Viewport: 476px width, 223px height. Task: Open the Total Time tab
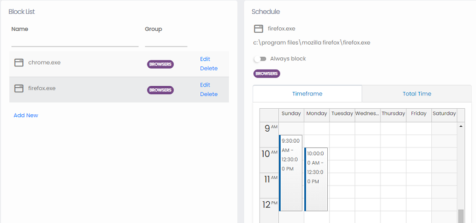tap(417, 94)
